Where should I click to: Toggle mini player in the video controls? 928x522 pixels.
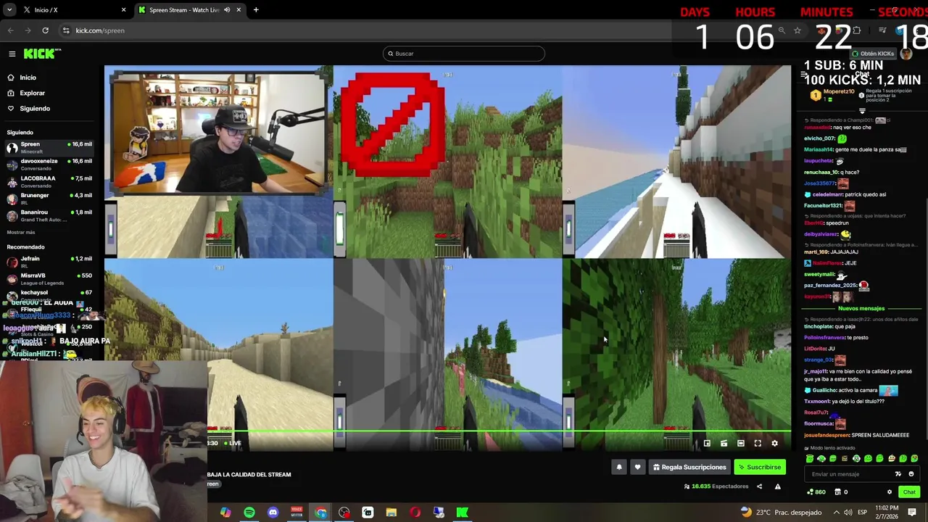click(707, 444)
